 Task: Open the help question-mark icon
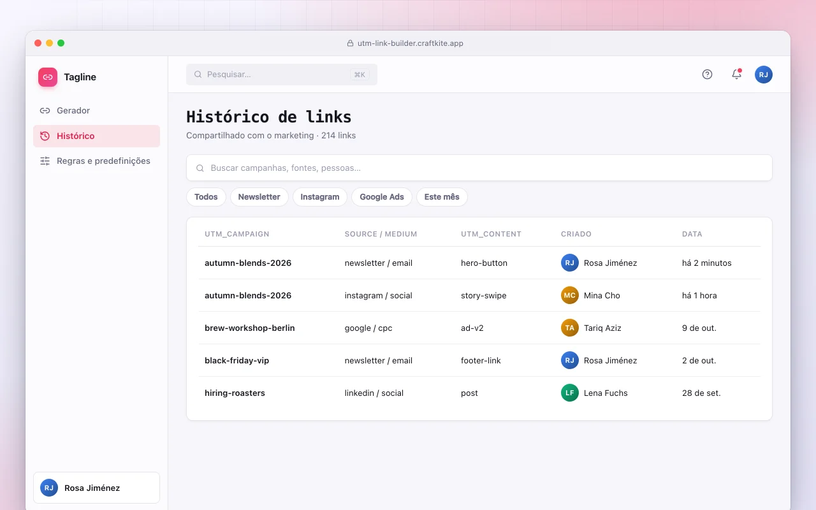pyautogui.click(x=707, y=75)
